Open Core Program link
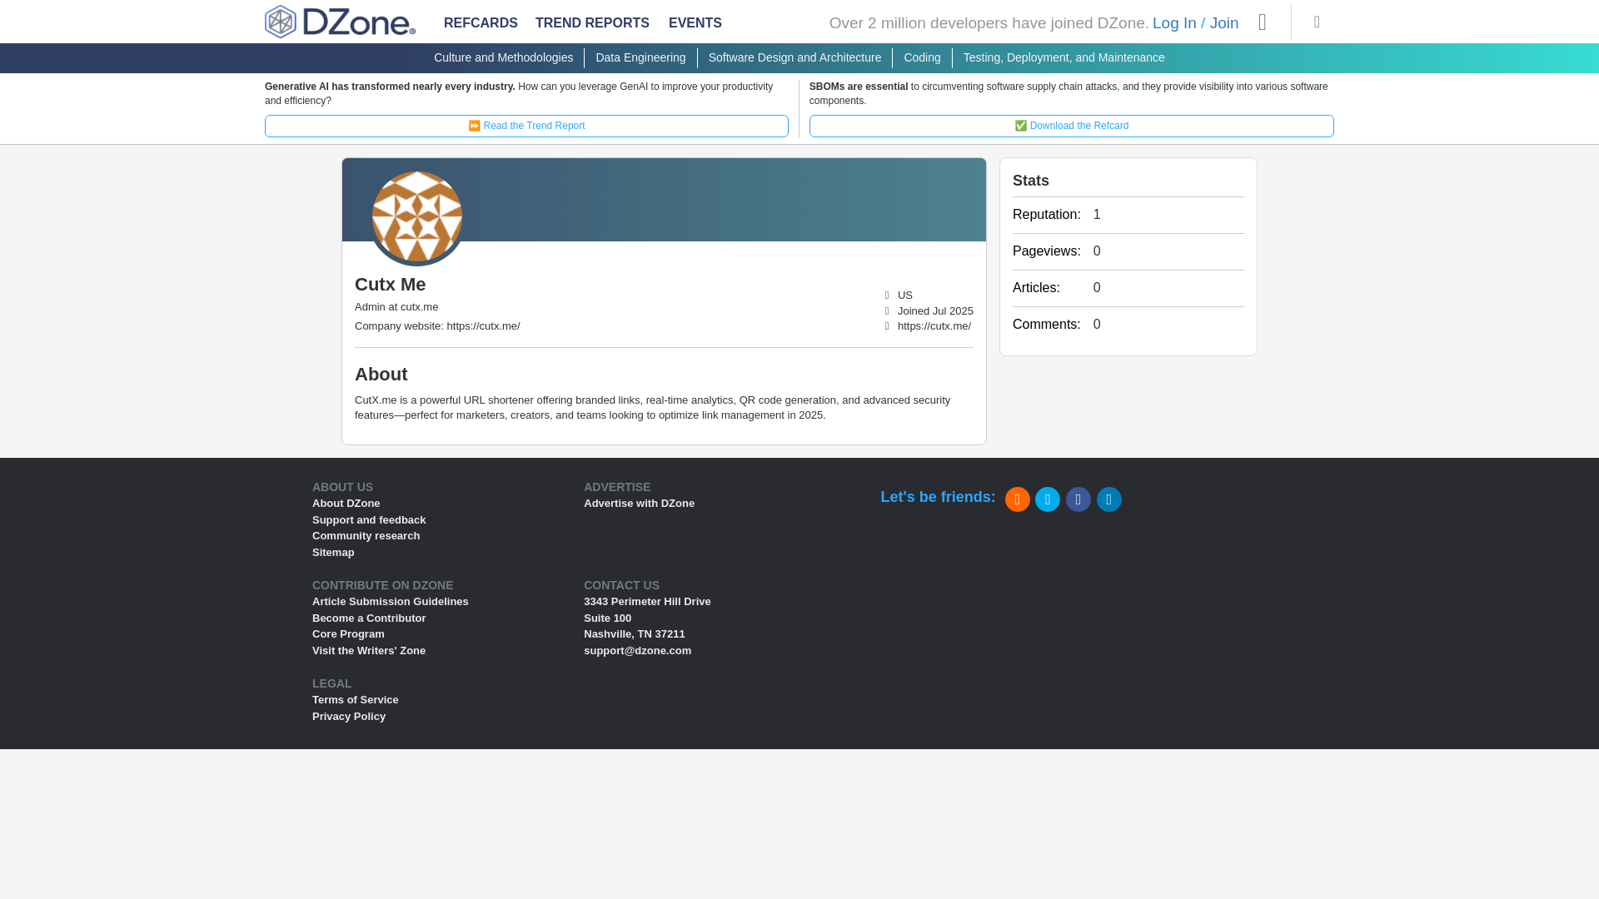This screenshot has height=899, width=1599. click(x=348, y=634)
